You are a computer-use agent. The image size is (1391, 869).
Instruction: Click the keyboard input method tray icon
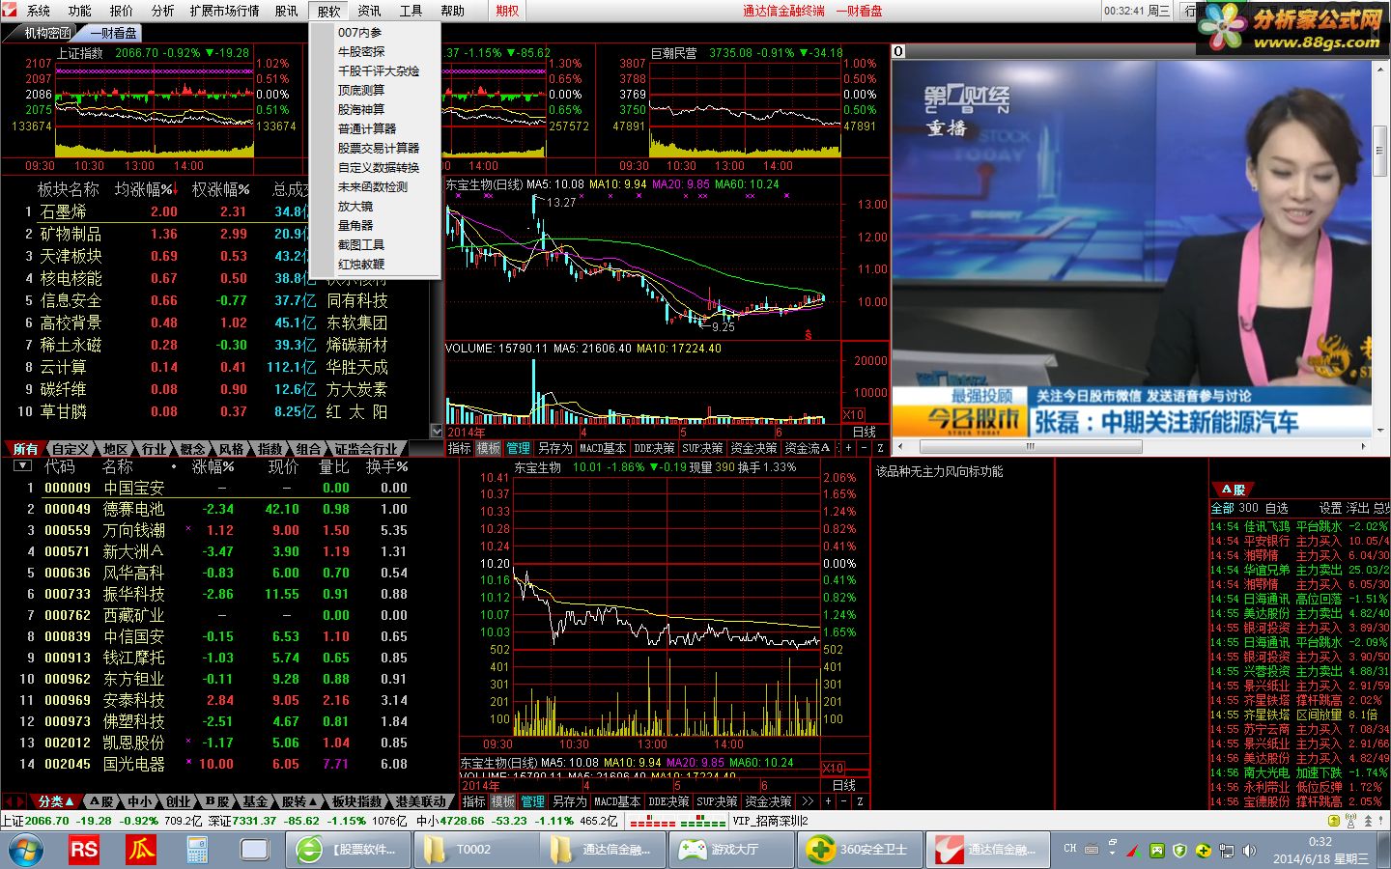(x=1092, y=850)
